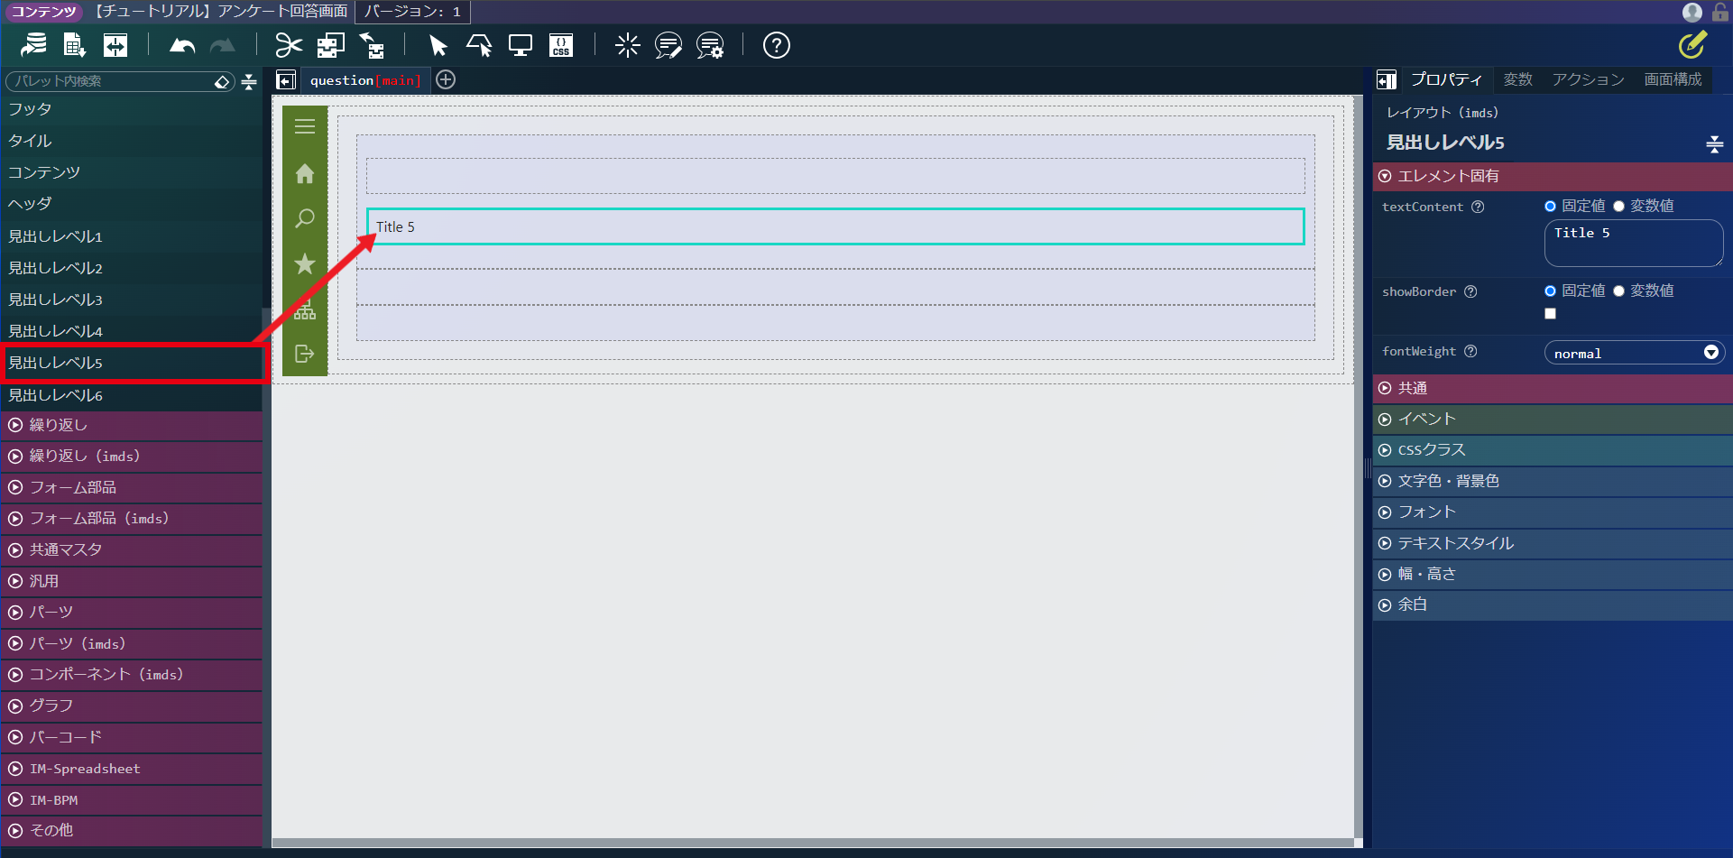Collapse the right properties panel
The height and width of the screenshot is (858, 1733).
coord(1387,80)
